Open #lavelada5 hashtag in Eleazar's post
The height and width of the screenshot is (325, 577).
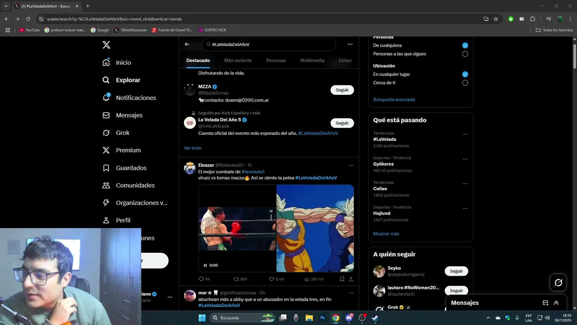tap(253, 172)
